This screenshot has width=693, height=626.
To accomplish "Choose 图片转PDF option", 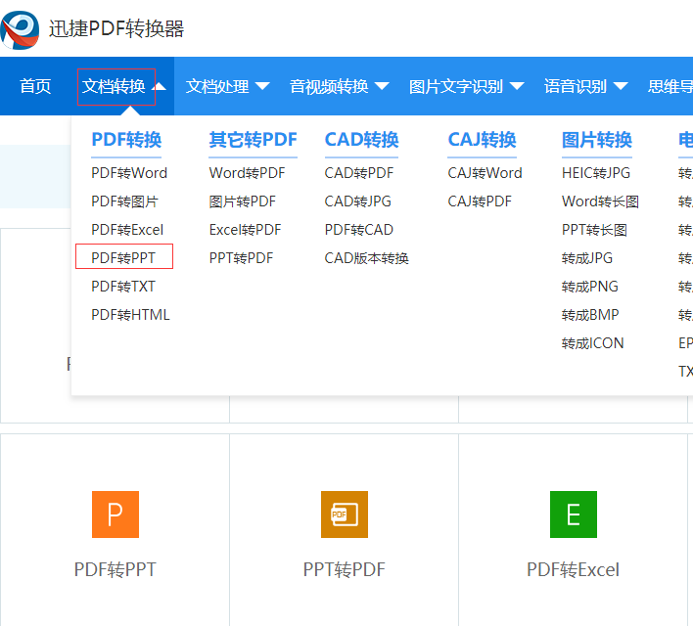I will tap(243, 201).
